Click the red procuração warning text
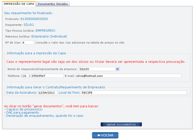The image size is (194, 139). [96, 61]
